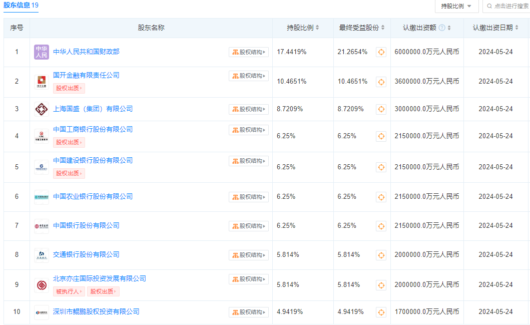Screen dimensions: 530x325
Task: Open 北京亦庄国际投资 logo icon
Action: 42,285
